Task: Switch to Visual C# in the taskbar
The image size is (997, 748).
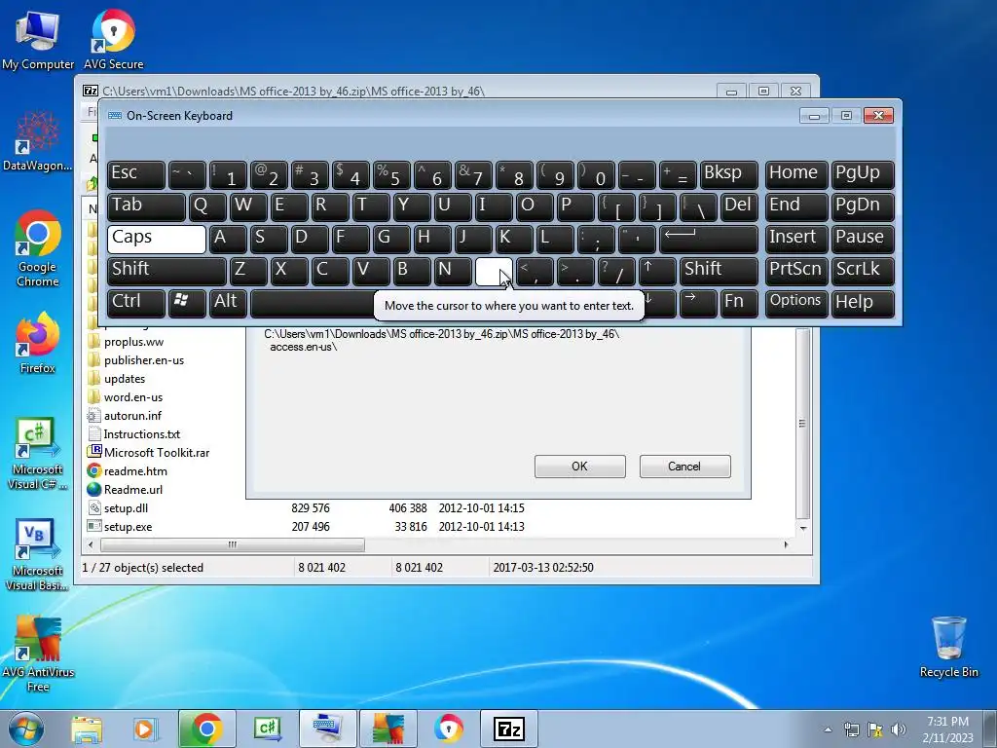Action: pyautogui.click(x=267, y=729)
